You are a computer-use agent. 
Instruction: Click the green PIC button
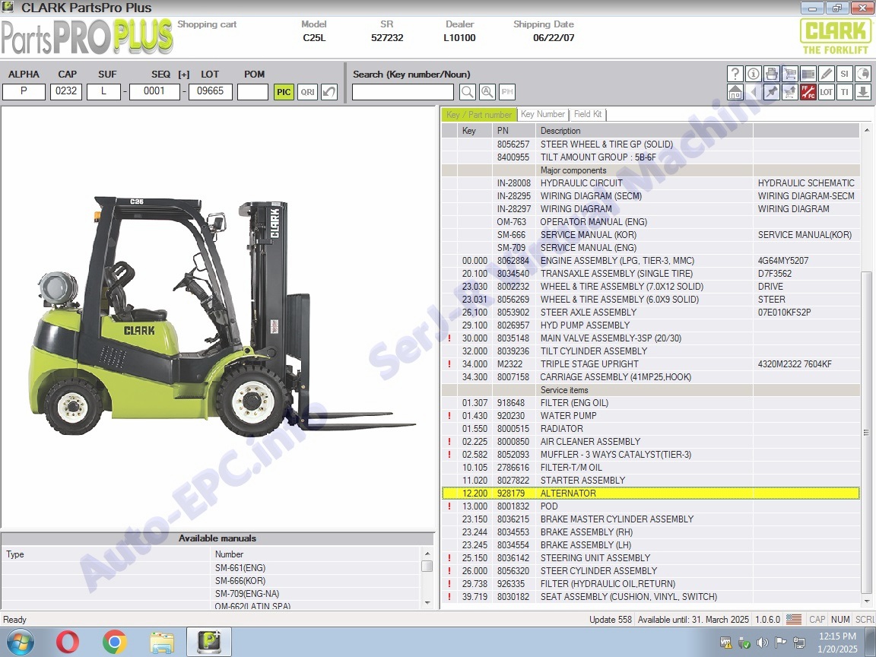(x=284, y=92)
